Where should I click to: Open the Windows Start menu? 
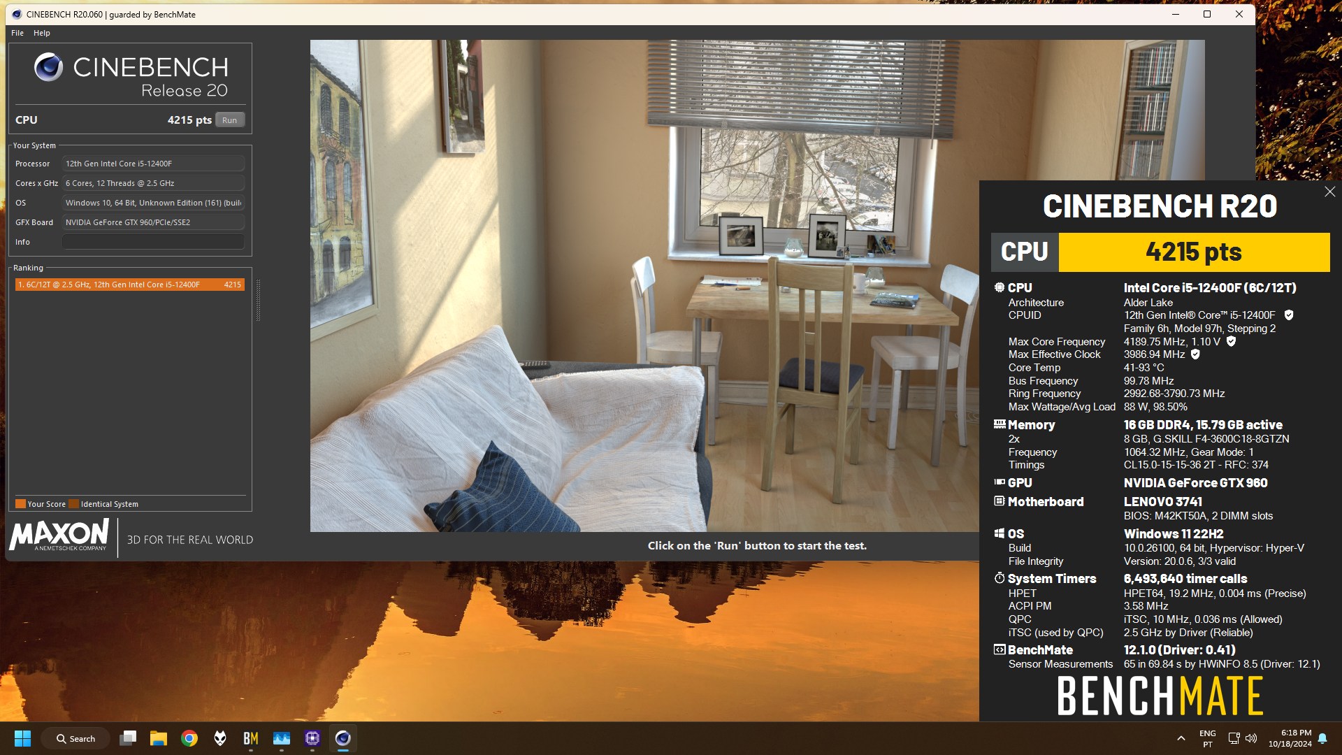(22, 738)
